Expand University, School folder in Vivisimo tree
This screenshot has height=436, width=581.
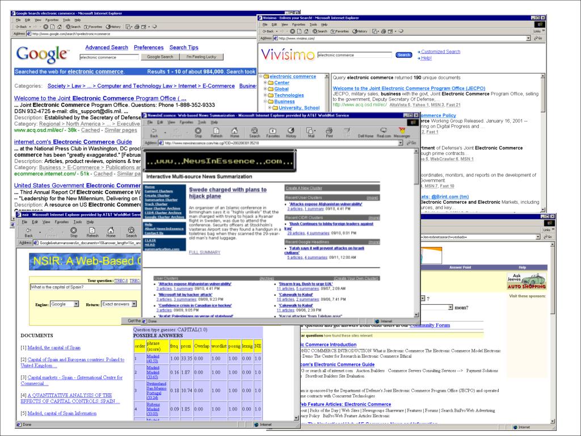(x=270, y=108)
